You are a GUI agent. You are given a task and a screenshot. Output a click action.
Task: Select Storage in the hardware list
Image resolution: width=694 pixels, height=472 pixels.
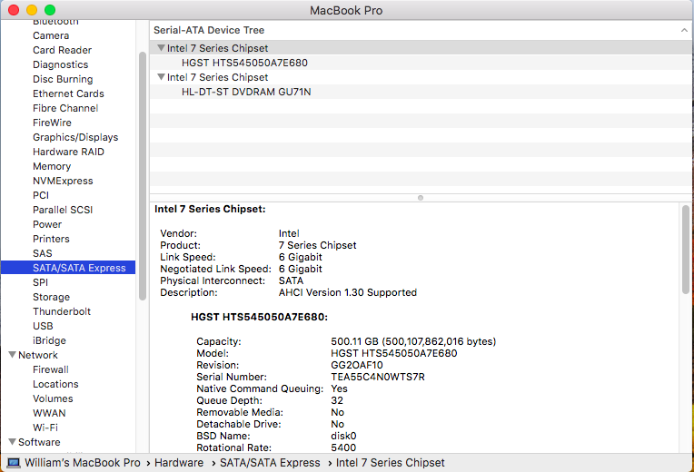tap(51, 297)
